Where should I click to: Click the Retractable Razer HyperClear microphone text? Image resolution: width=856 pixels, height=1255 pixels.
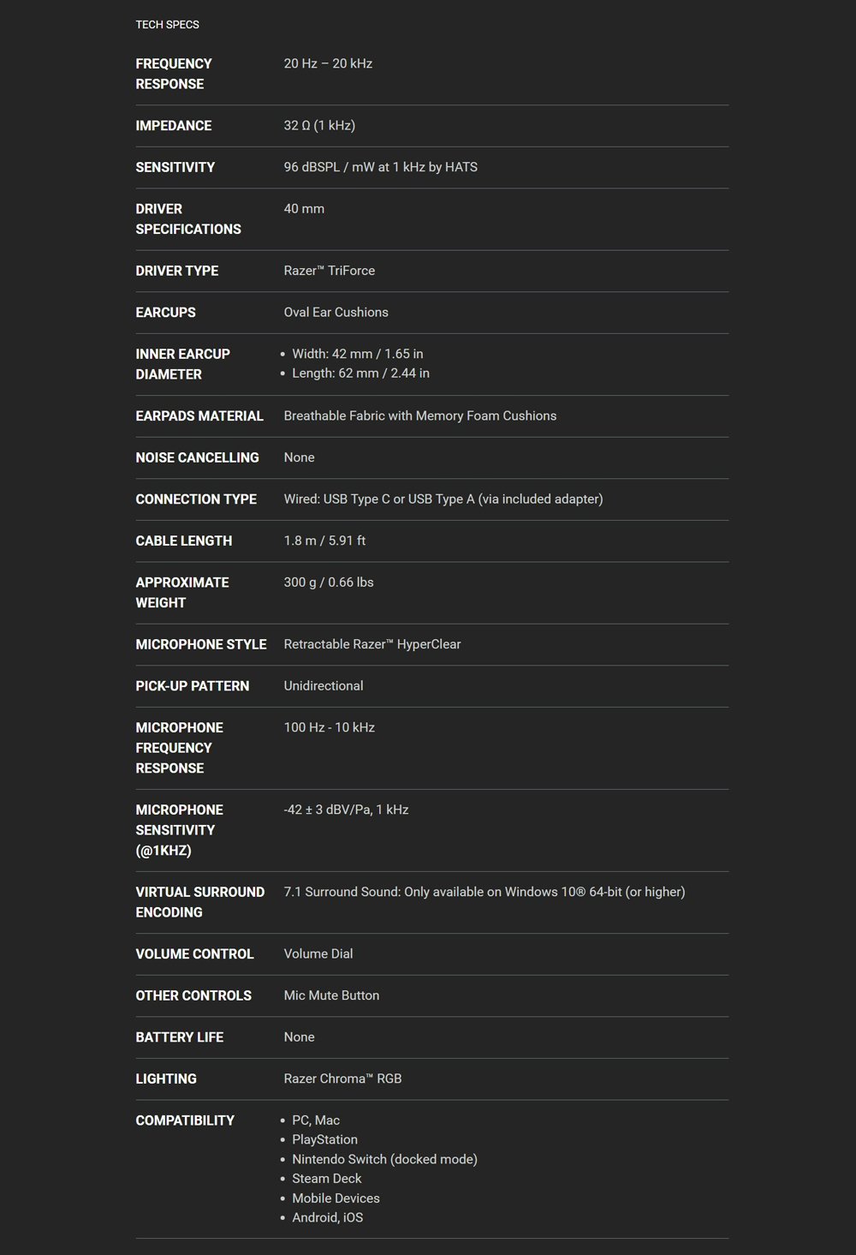pyautogui.click(x=372, y=644)
